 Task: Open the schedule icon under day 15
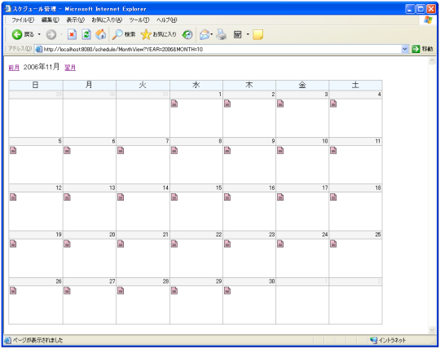pos(174,197)
